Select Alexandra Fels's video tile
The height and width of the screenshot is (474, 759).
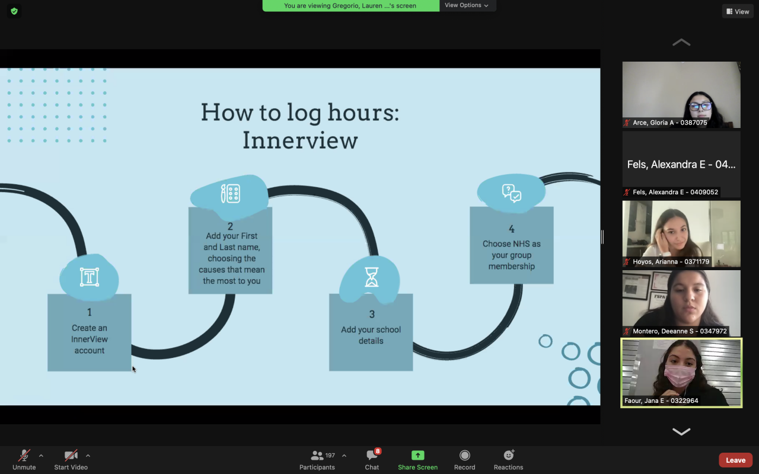tap(681, 164)
